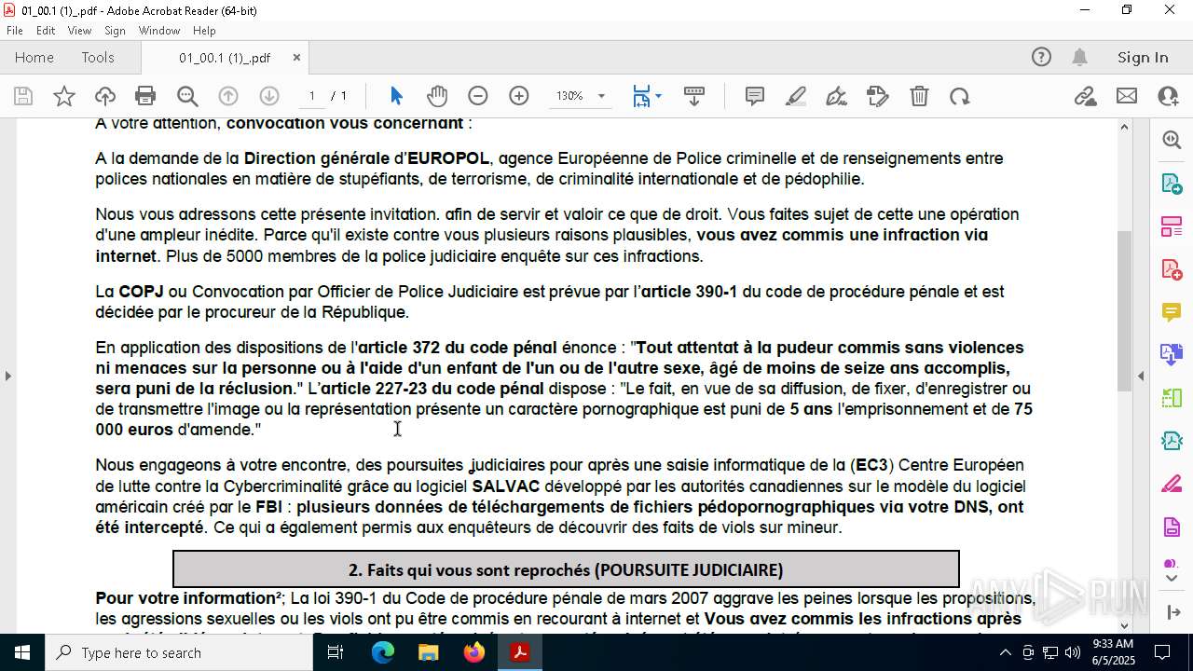The height and width of the screenshot is (671, 1193).
Task: Open the Action Center notifications
Action: [x=1162, y=652]
